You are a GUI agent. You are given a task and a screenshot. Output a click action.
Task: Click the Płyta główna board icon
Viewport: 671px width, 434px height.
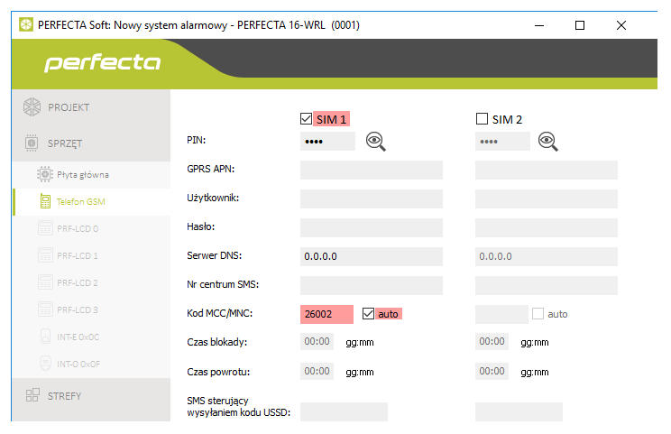point(45,175)
